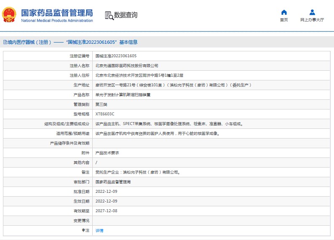Select the structure composition SPECT采集系统 cell
334x240 pixels.
tap(169, 124)
